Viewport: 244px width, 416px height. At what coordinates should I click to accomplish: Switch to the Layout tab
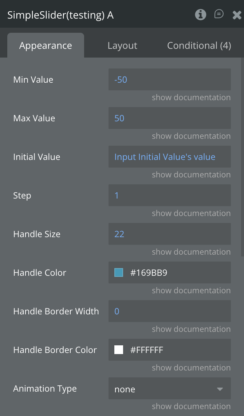pyautogui.click(x=122, y=46)
